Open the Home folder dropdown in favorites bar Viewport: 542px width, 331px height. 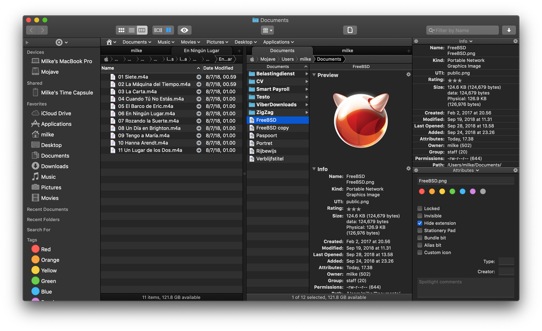tap(111, 42)
